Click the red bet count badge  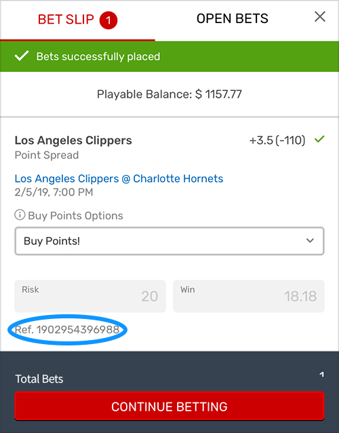point(108,20)
